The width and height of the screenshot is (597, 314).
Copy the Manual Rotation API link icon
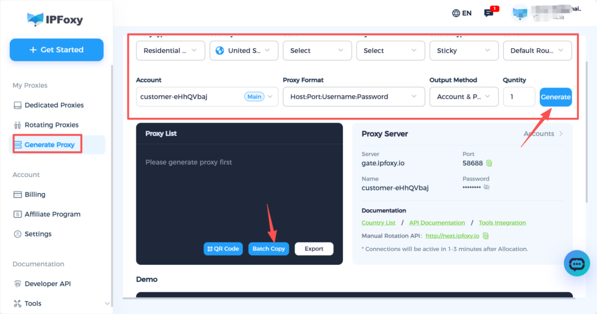[486, 236]
